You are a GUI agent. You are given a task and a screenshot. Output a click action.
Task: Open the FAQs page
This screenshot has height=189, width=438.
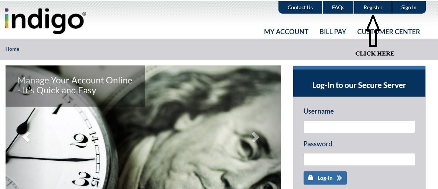point(338,7)
